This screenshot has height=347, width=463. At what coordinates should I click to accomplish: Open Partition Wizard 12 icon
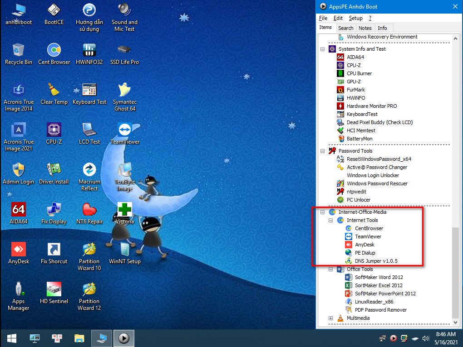pyautogui.click(x=89, y=296)
